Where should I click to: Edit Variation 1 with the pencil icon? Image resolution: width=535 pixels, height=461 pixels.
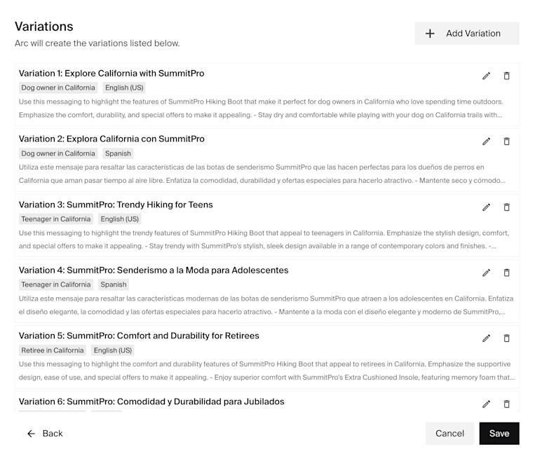[486, 76]
